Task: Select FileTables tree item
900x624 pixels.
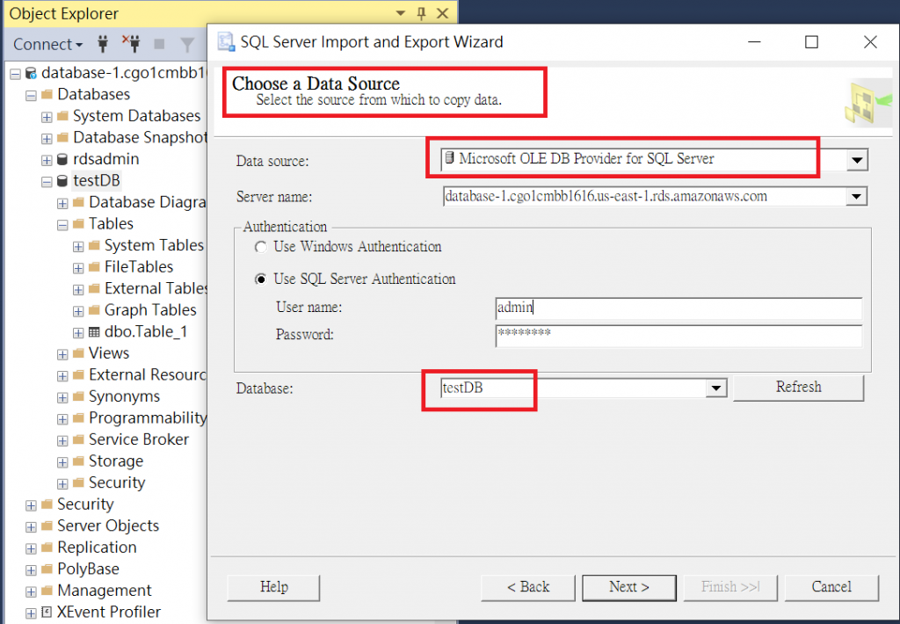Action: pos(139,267)
